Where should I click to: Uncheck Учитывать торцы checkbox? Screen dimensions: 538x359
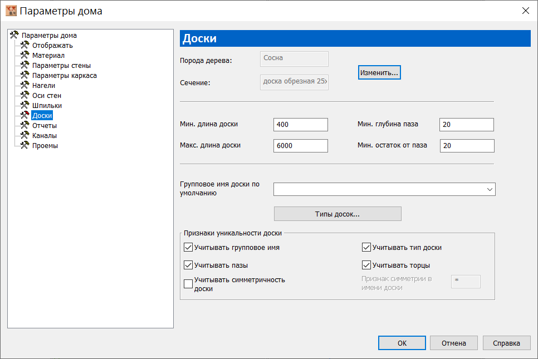(366, 265)
